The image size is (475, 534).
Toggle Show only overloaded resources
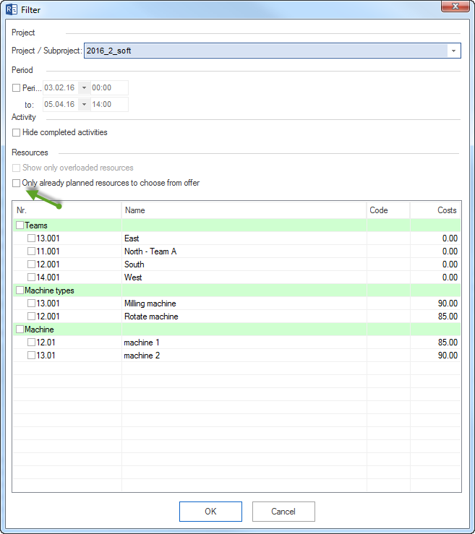point(16,168)
